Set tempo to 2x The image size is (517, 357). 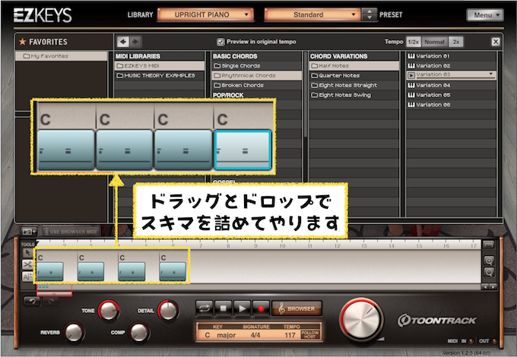click(x=456, y=42)
